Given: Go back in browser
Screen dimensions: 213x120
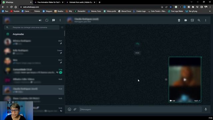Looking at the screenshot, I should coord(3,7).
